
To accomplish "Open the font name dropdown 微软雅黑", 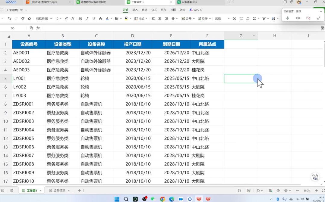I will 44,19.
